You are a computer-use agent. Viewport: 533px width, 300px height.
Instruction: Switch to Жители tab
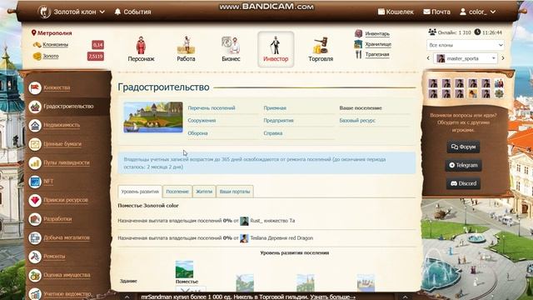coord(204,192)
